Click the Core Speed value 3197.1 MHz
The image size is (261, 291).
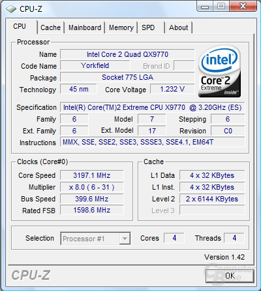coord(92,175)
